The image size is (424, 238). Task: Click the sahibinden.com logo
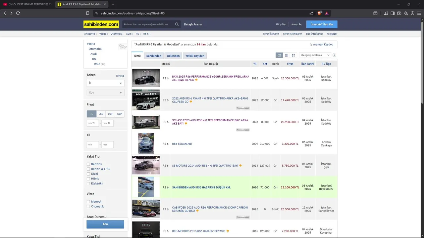tap(101, 24)
